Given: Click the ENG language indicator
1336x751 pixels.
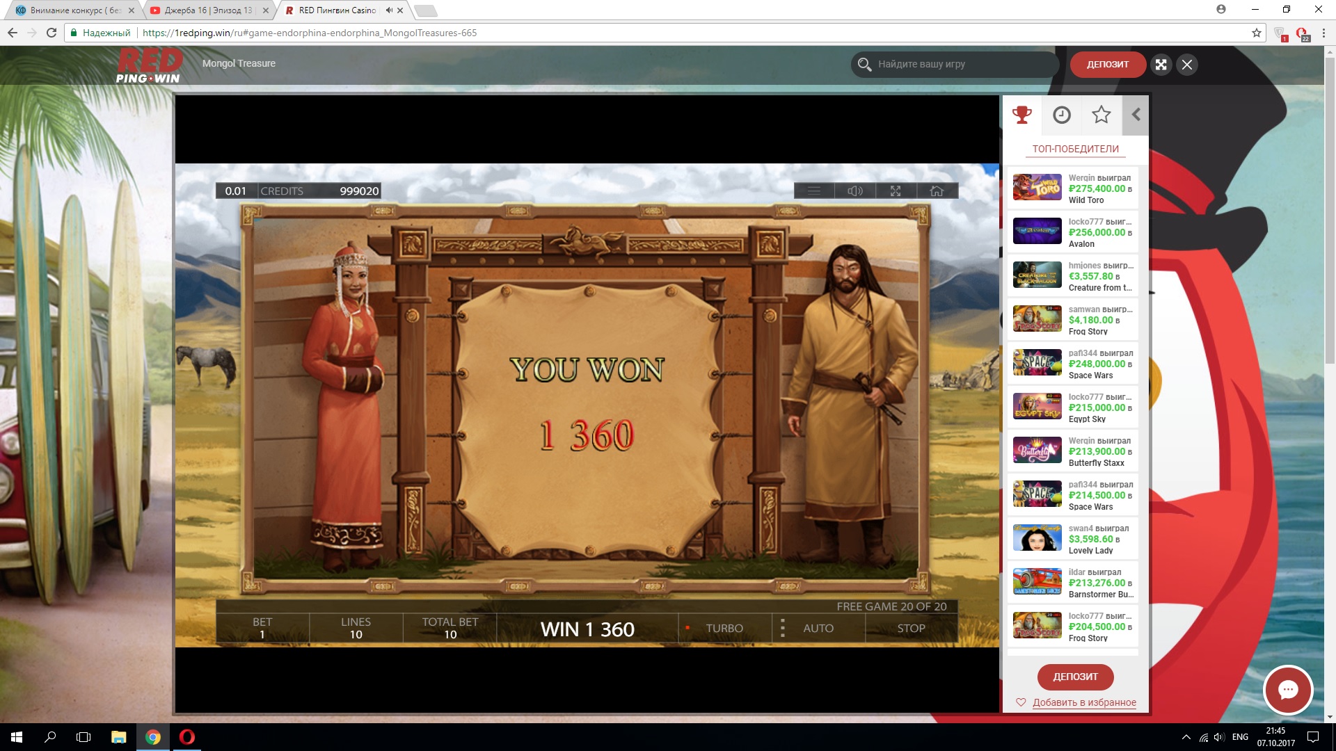Looking at the screenshot, I should 1240,737.
